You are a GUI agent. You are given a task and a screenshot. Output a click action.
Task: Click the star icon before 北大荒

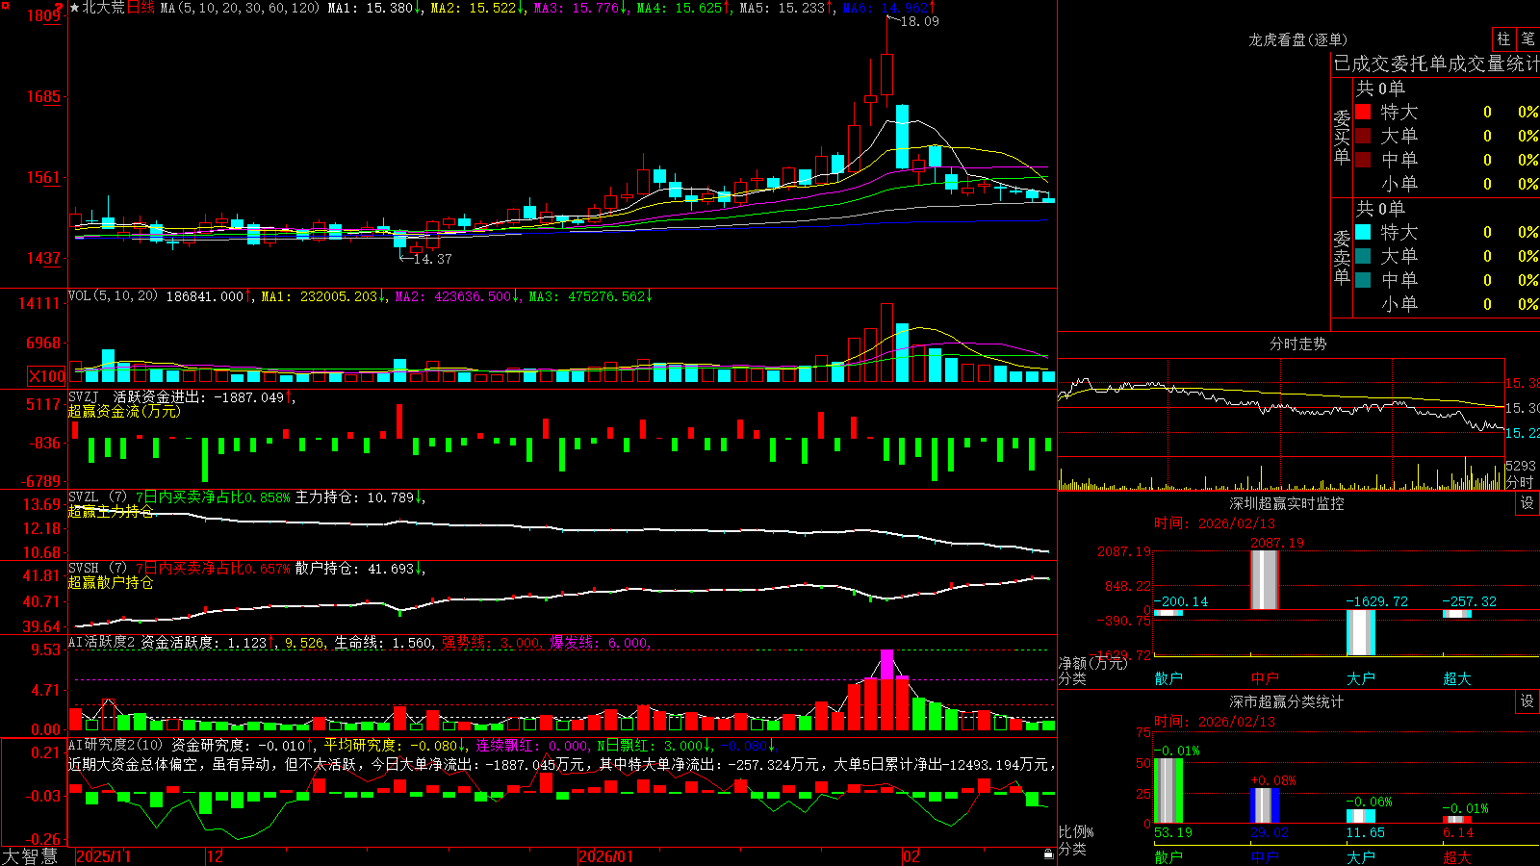(x=74, y=8)
